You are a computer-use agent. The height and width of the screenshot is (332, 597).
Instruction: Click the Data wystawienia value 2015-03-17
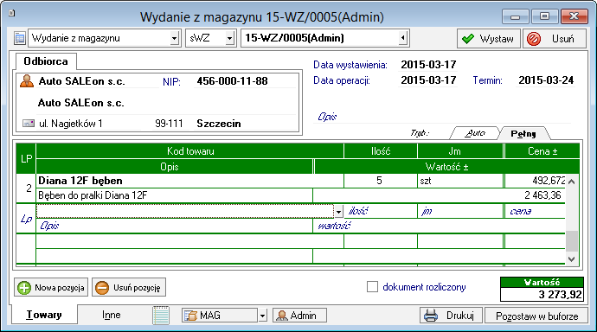tap(428, 65)
